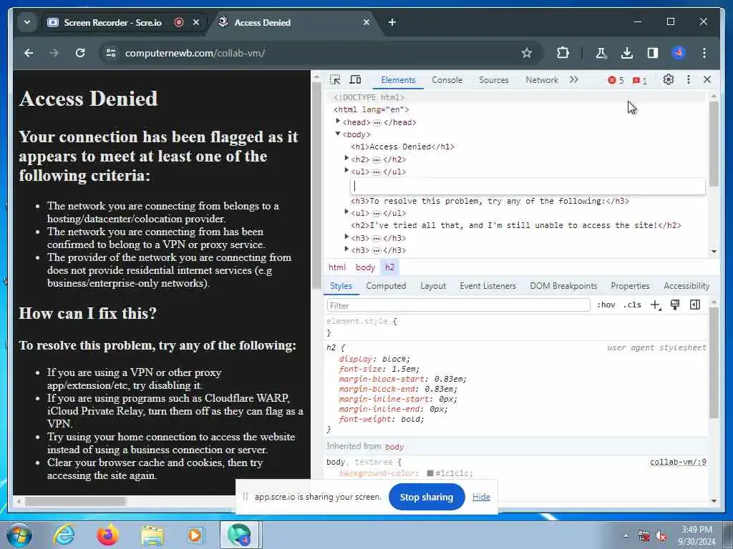Close the Access Denied tab
This screenshot has height=549, width=733.
tap(366, 22)
